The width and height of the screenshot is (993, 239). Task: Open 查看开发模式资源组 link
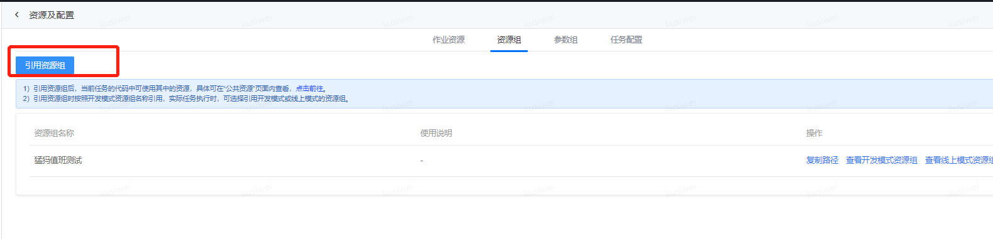pos(882,161)
